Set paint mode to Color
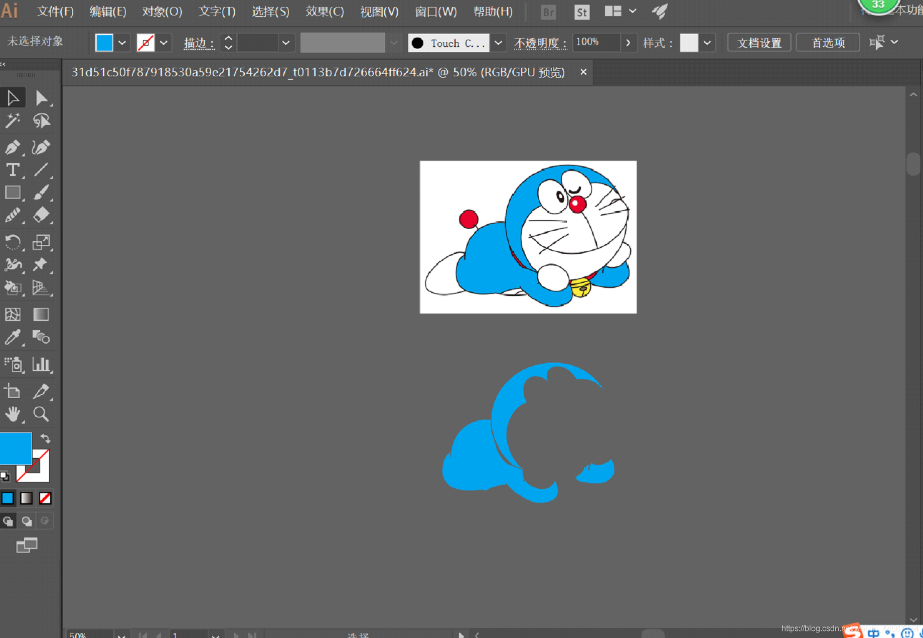 pos(8,498)
